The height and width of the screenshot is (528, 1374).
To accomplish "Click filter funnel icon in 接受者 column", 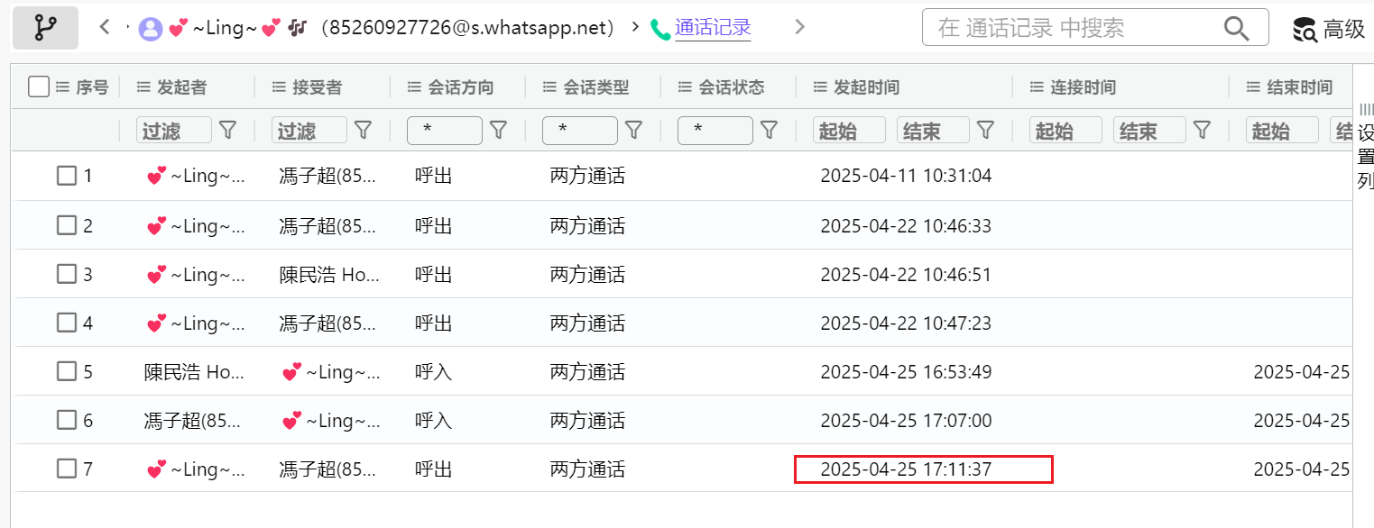I will click(x=363, y=131).
